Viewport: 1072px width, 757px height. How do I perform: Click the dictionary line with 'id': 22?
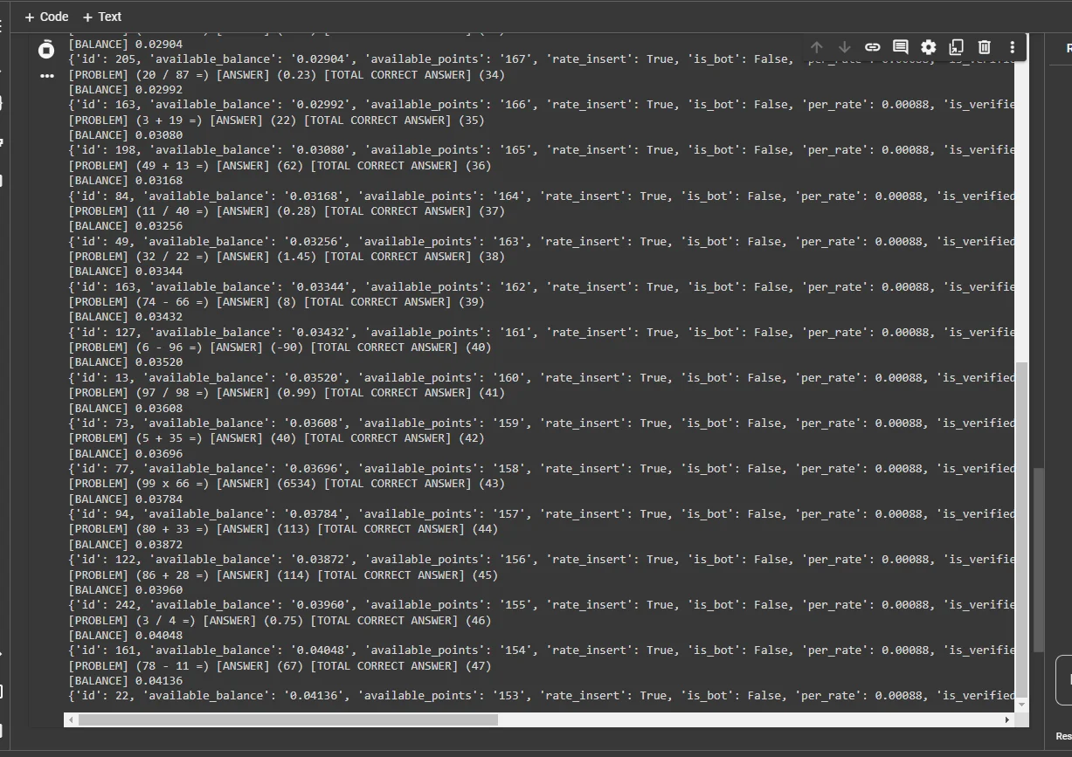(x=542, y=695)
